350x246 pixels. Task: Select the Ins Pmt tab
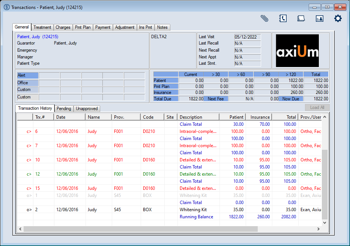pyautogui.click(x=146, y=27)
